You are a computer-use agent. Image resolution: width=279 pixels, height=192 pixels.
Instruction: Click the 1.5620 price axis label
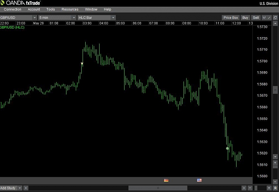262,153
